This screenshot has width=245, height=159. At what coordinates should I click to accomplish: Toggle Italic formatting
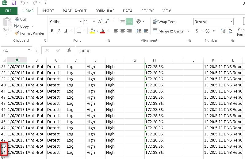[x=59, y=31]
